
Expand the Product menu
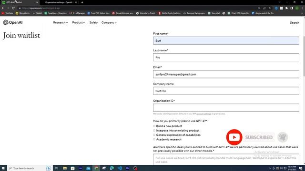pyautogui.click(x=79, y=23)
